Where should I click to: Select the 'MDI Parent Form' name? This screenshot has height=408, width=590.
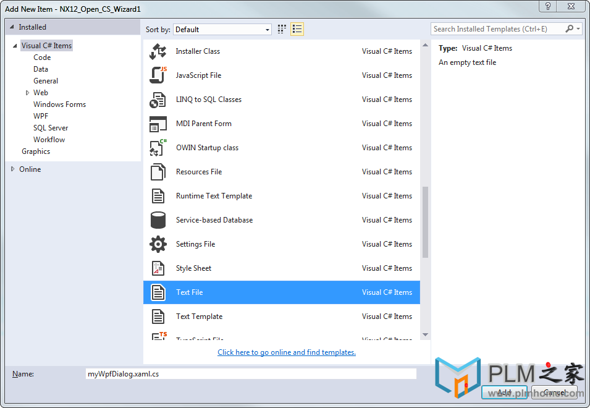tap(203, 124)
